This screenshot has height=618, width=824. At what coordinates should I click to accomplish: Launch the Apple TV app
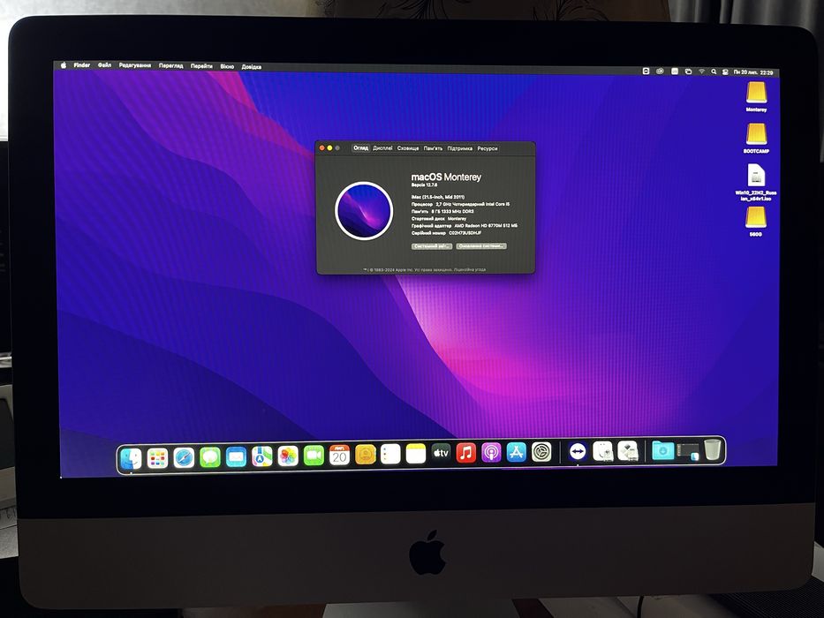pyautogui.click(x=441, y=453)
